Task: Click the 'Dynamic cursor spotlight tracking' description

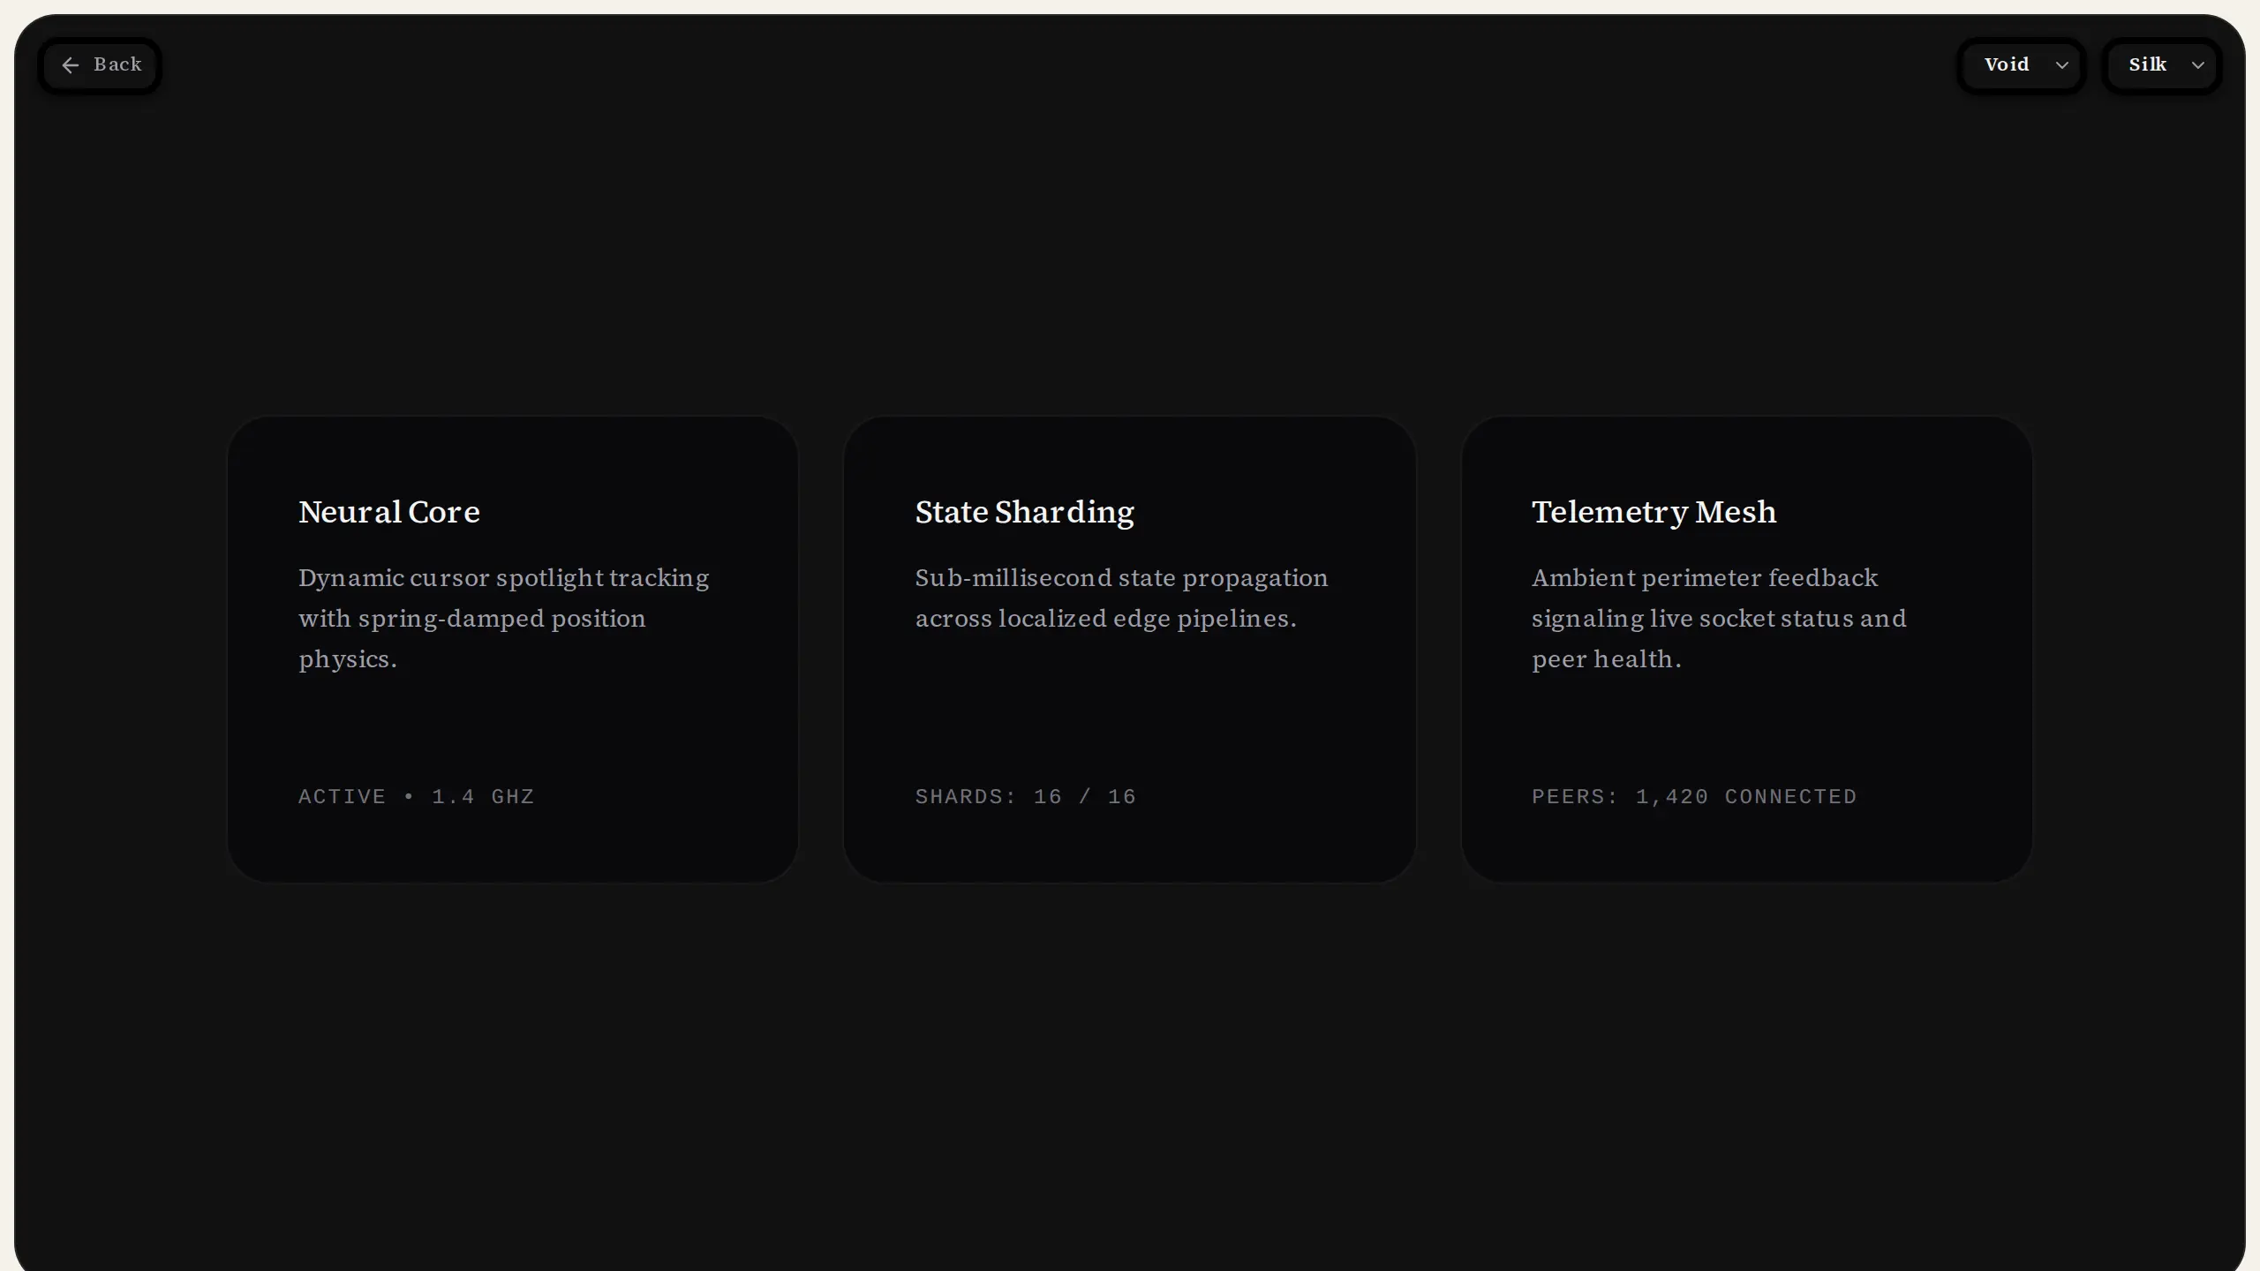Action: [x=504, y=618]
